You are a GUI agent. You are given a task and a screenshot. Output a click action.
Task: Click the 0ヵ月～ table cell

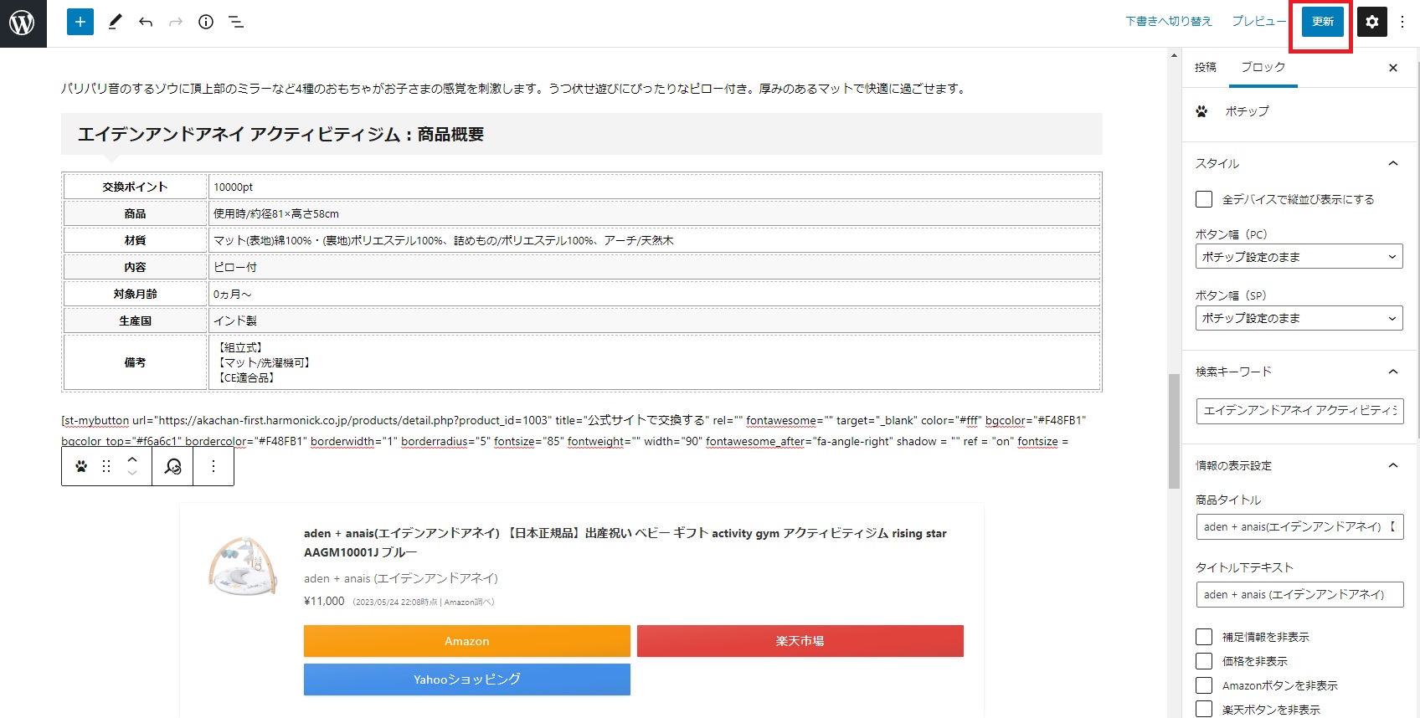(x=654, y=294)
